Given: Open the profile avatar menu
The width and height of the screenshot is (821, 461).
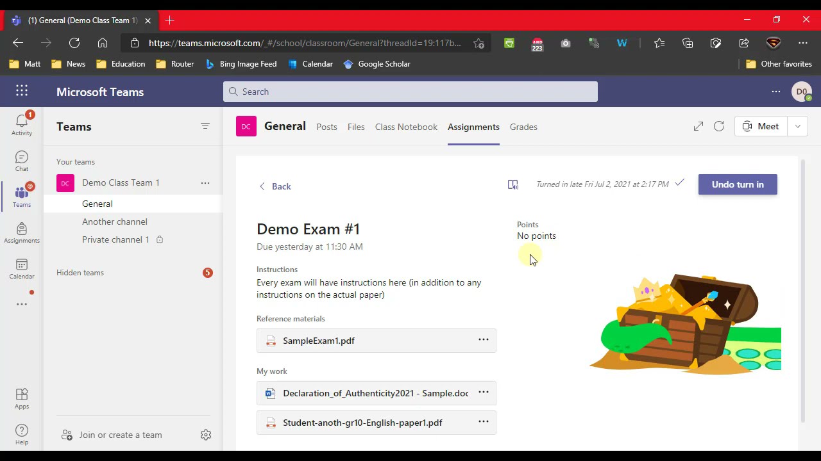Looking at the screenshot, I should tap(802, 92).
